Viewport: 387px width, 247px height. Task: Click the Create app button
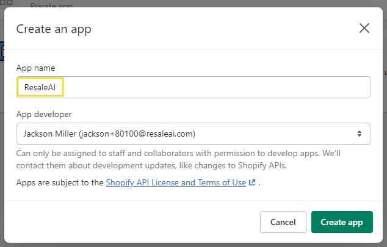[x=342, y=222]
